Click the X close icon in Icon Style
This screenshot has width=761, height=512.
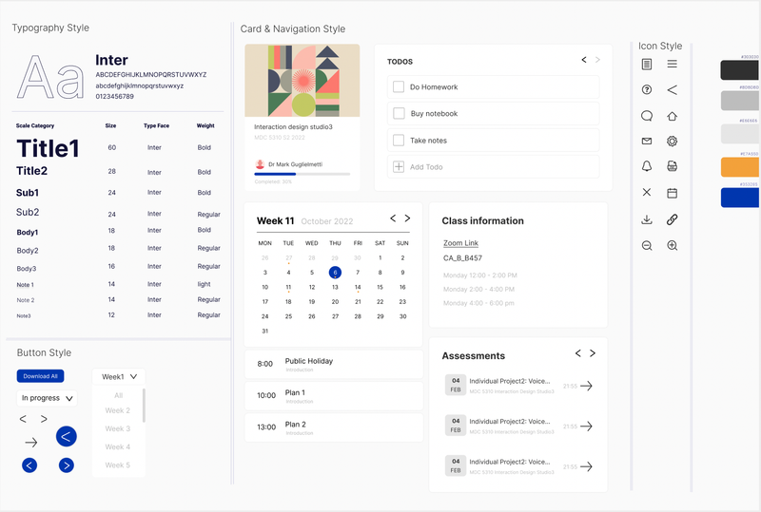pos(647,192)
